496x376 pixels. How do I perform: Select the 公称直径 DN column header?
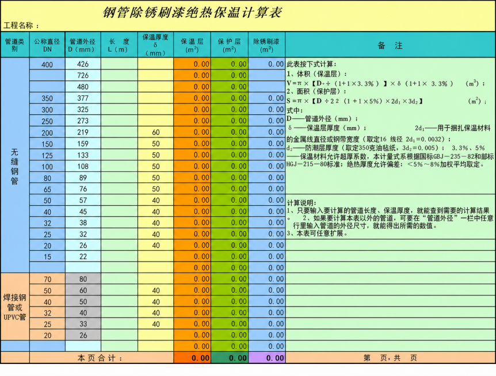pyautogui.click(x=47, y=44)
